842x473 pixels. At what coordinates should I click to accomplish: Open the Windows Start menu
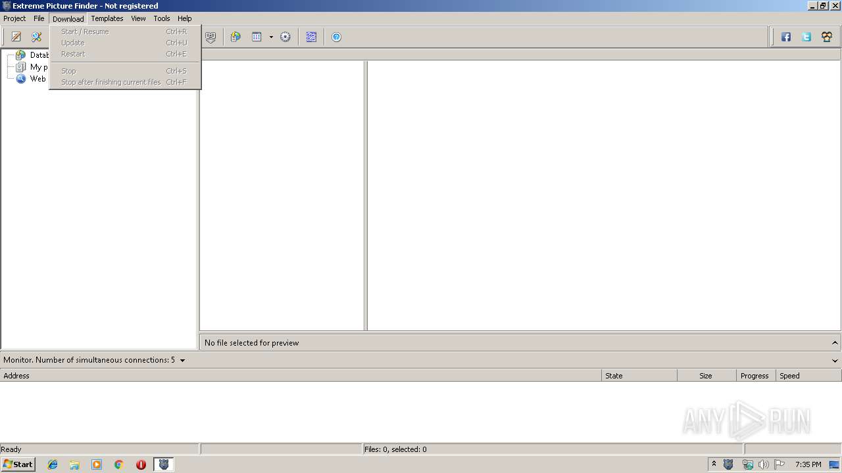click(18, 464)
